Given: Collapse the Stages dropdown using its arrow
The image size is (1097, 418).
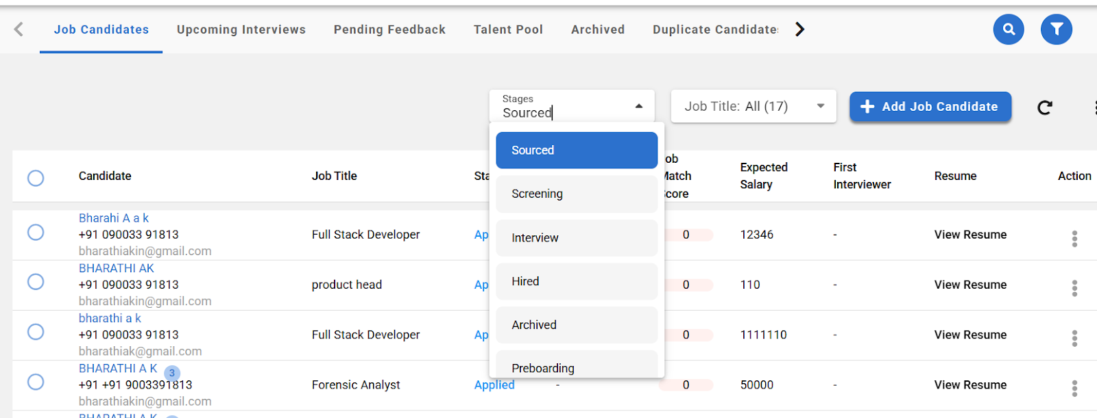Looking at the screenshot, I should (x=638, y=107).
